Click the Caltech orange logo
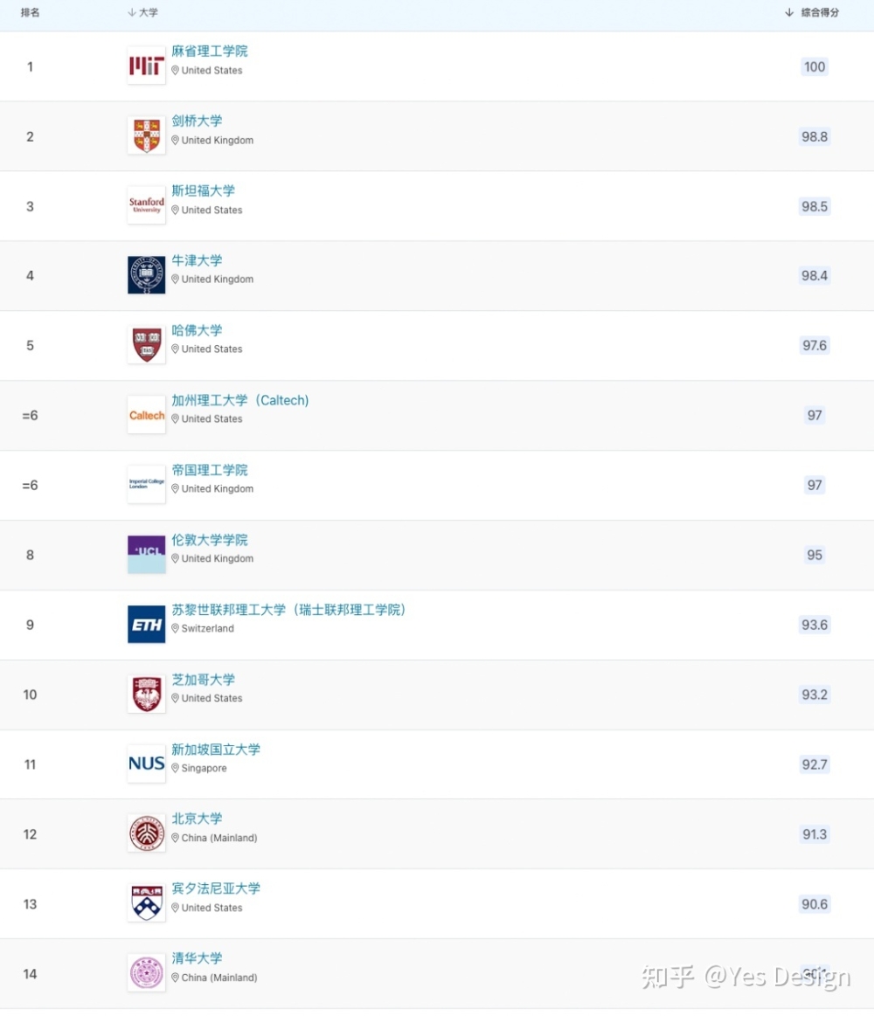Screen dimensions: 874x1016 [147, 415]
